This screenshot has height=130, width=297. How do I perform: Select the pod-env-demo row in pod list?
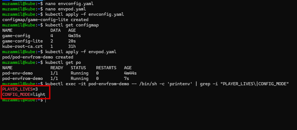click(69, 73)
